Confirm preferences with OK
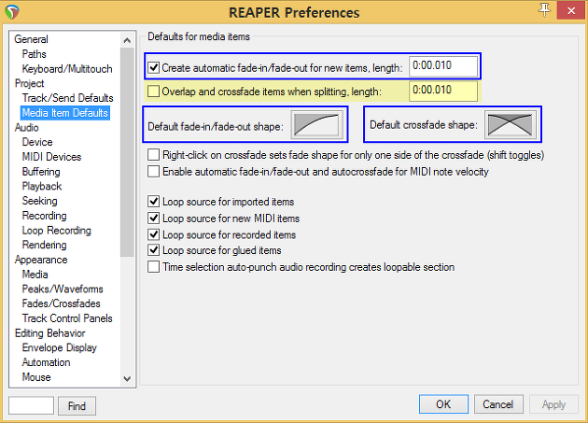Screen dimensions: 588x423 coord(443,404)
